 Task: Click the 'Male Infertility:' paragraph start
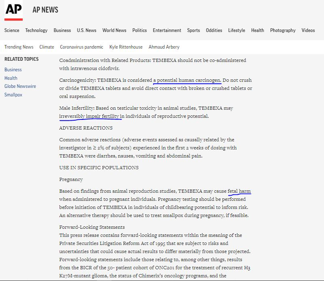[x=77, y=108]
